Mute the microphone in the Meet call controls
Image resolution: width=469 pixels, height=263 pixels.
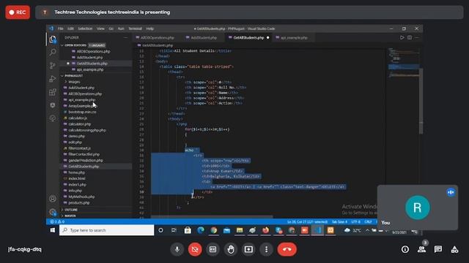(177, 249)
